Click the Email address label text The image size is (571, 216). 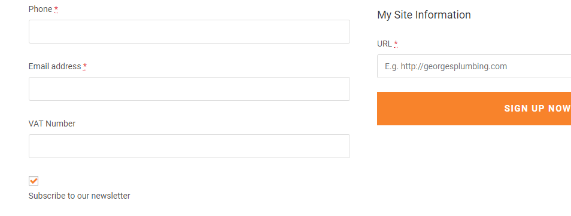tap(54, 66)
